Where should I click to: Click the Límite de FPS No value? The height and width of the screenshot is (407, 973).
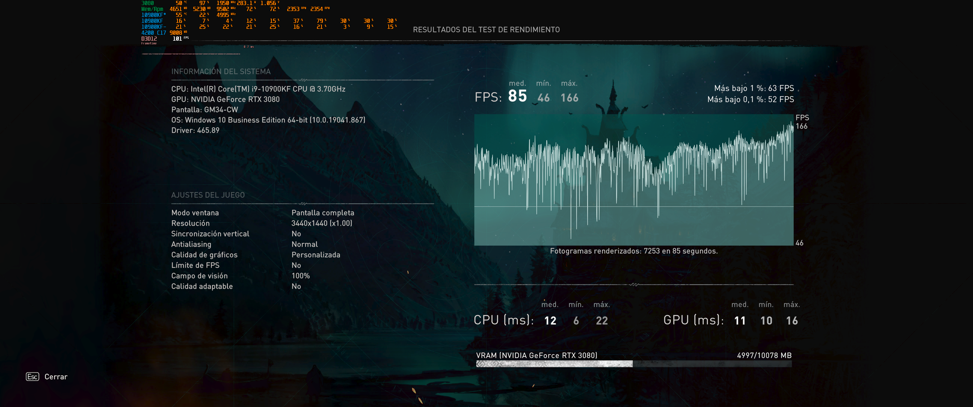click(296, 265)
